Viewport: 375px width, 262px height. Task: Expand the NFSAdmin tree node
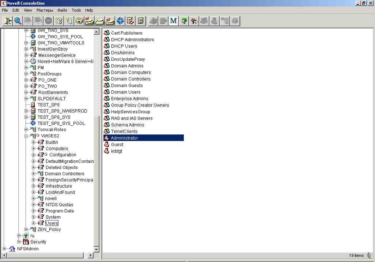[x=4, y=249]
